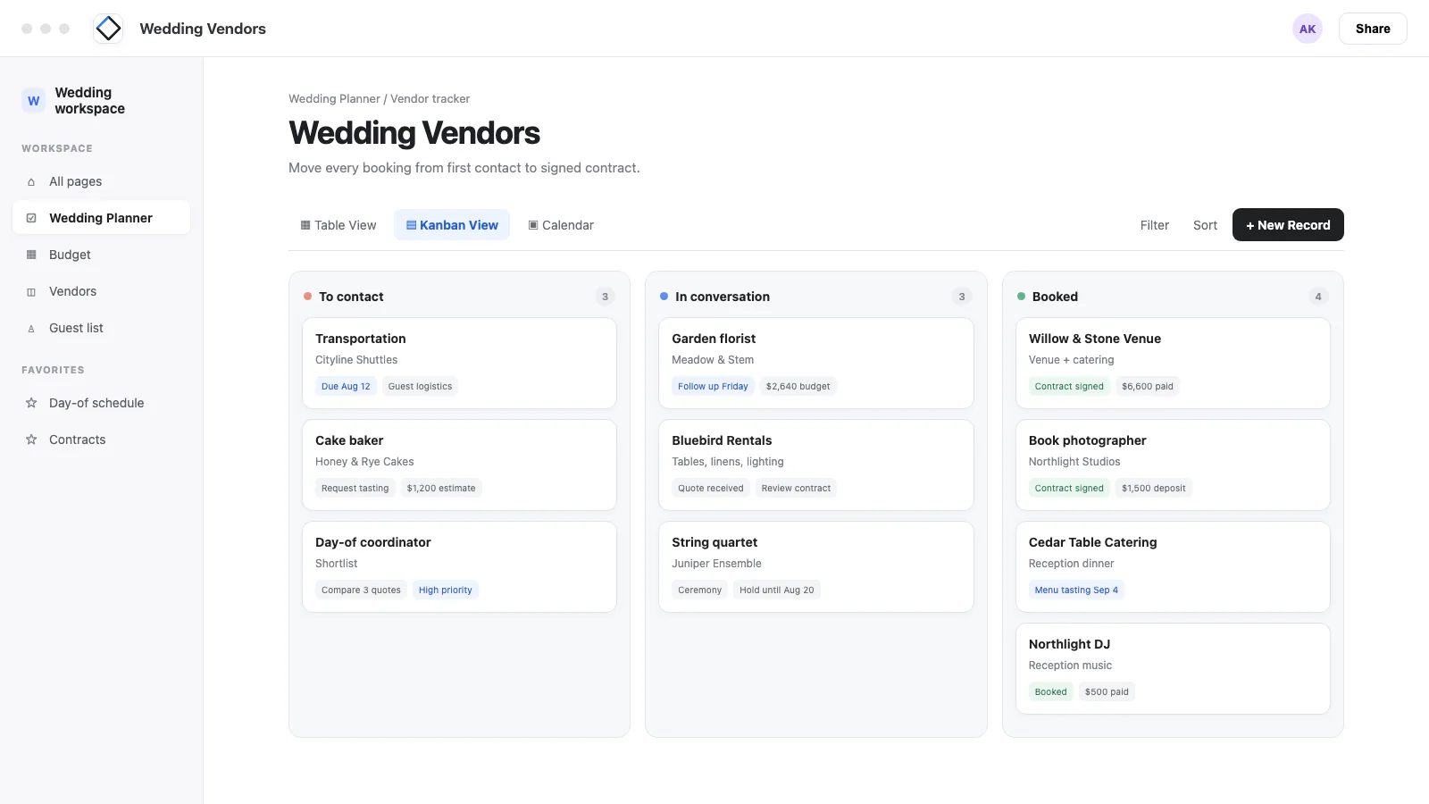The height and width of the screenshot is (804, 1429).
Task: Open All pages in sidebar
Action: click(101, 181)
